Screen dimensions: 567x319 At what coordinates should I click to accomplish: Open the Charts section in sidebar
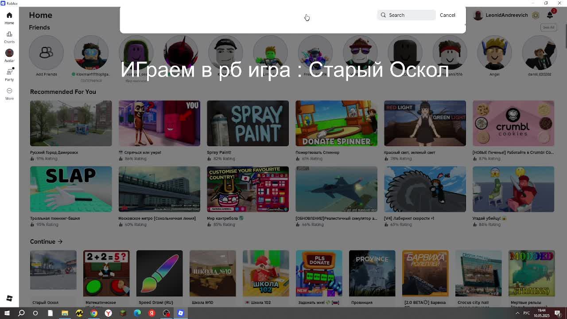9,37
